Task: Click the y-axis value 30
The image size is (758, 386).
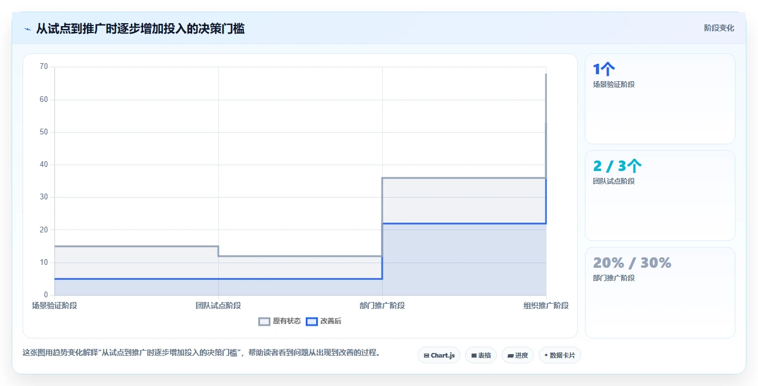Action: click(x=43, y=197)
